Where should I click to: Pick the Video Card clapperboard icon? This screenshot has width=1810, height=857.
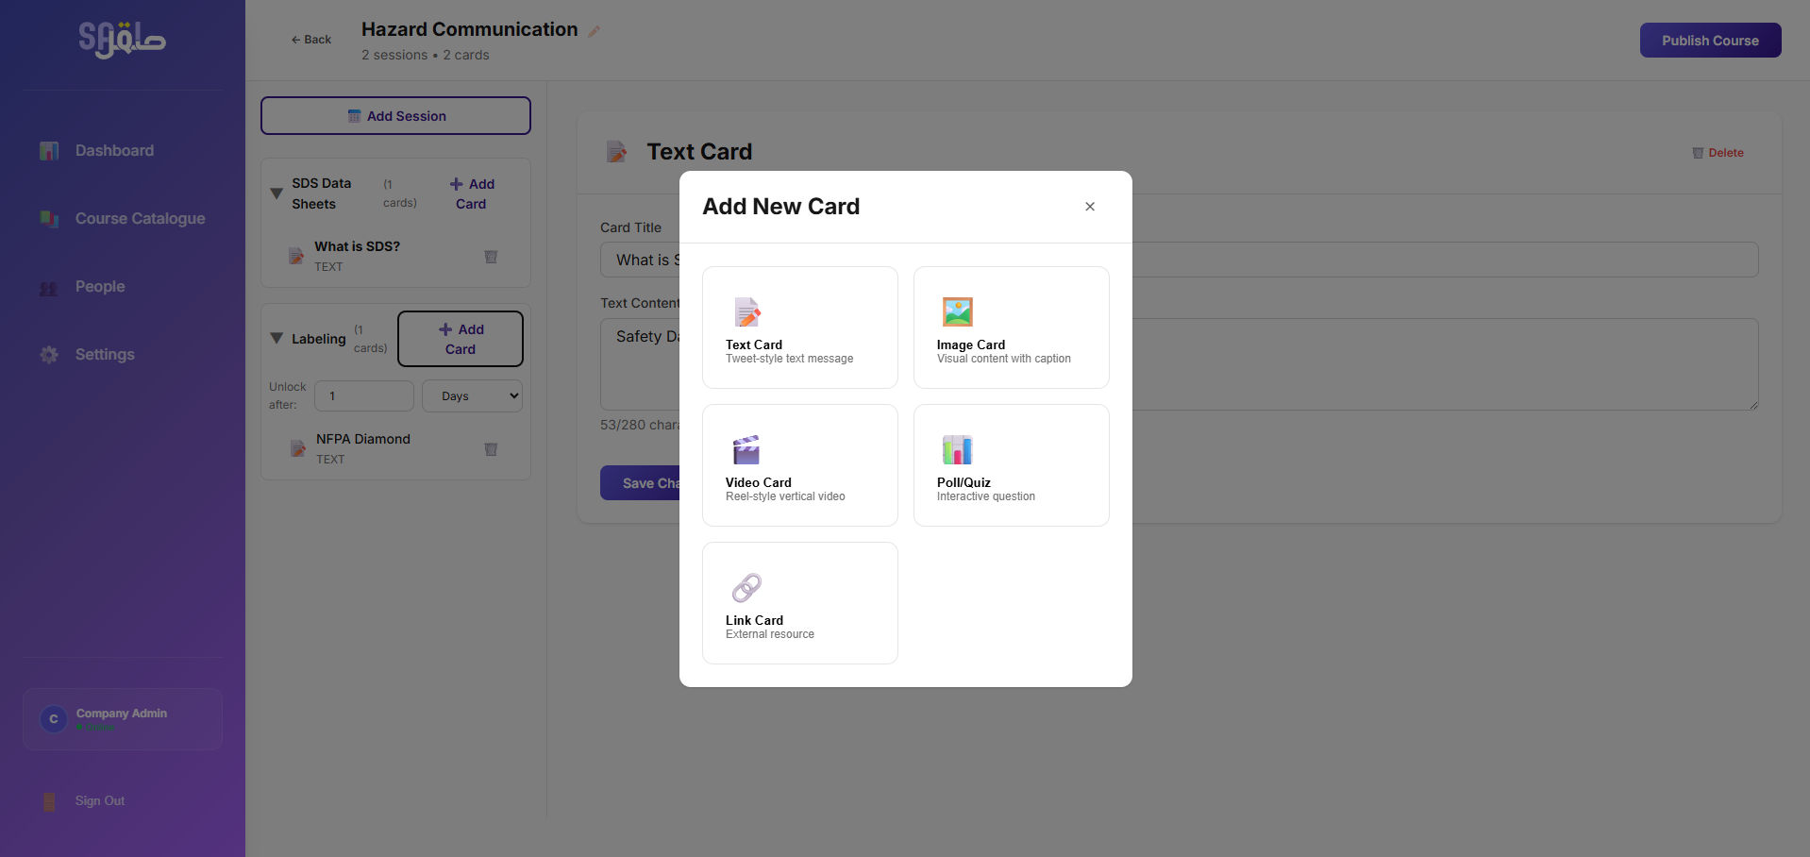click(746, 449)
